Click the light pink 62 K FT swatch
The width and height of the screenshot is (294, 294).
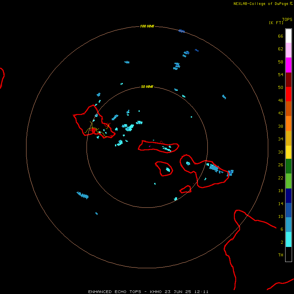coord(288,50)
